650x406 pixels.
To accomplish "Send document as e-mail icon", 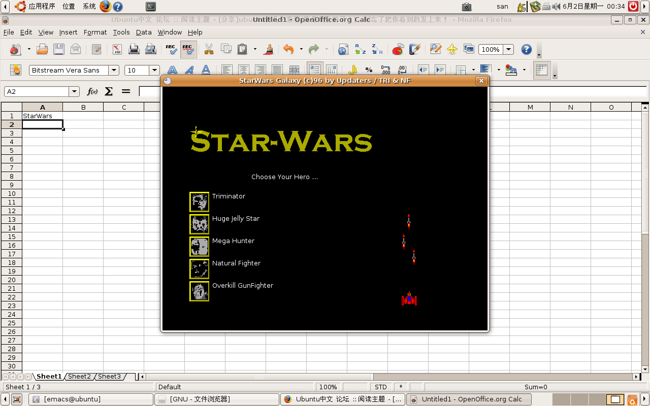I will pos(76,49).
